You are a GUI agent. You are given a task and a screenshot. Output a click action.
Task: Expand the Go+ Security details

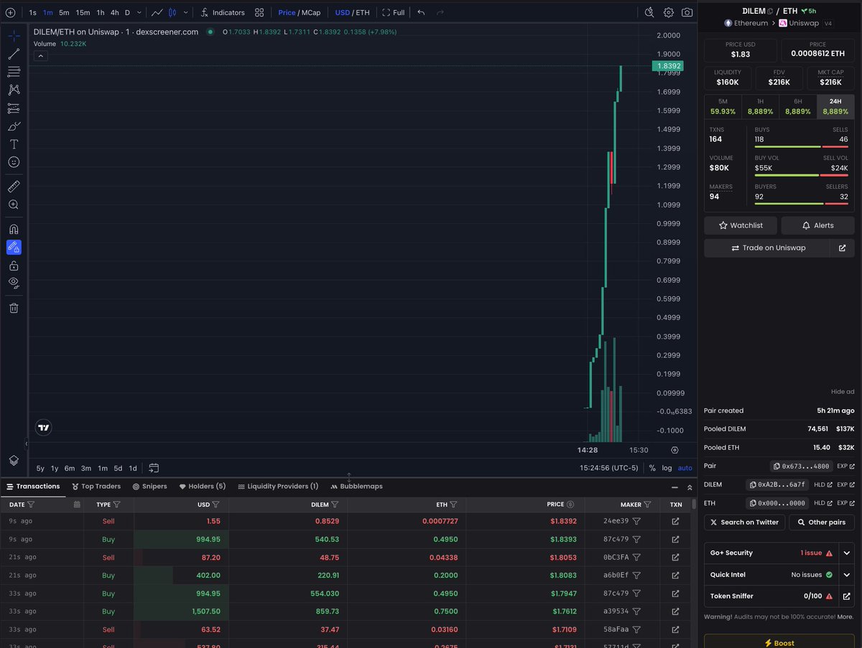[x=847, y=553]
